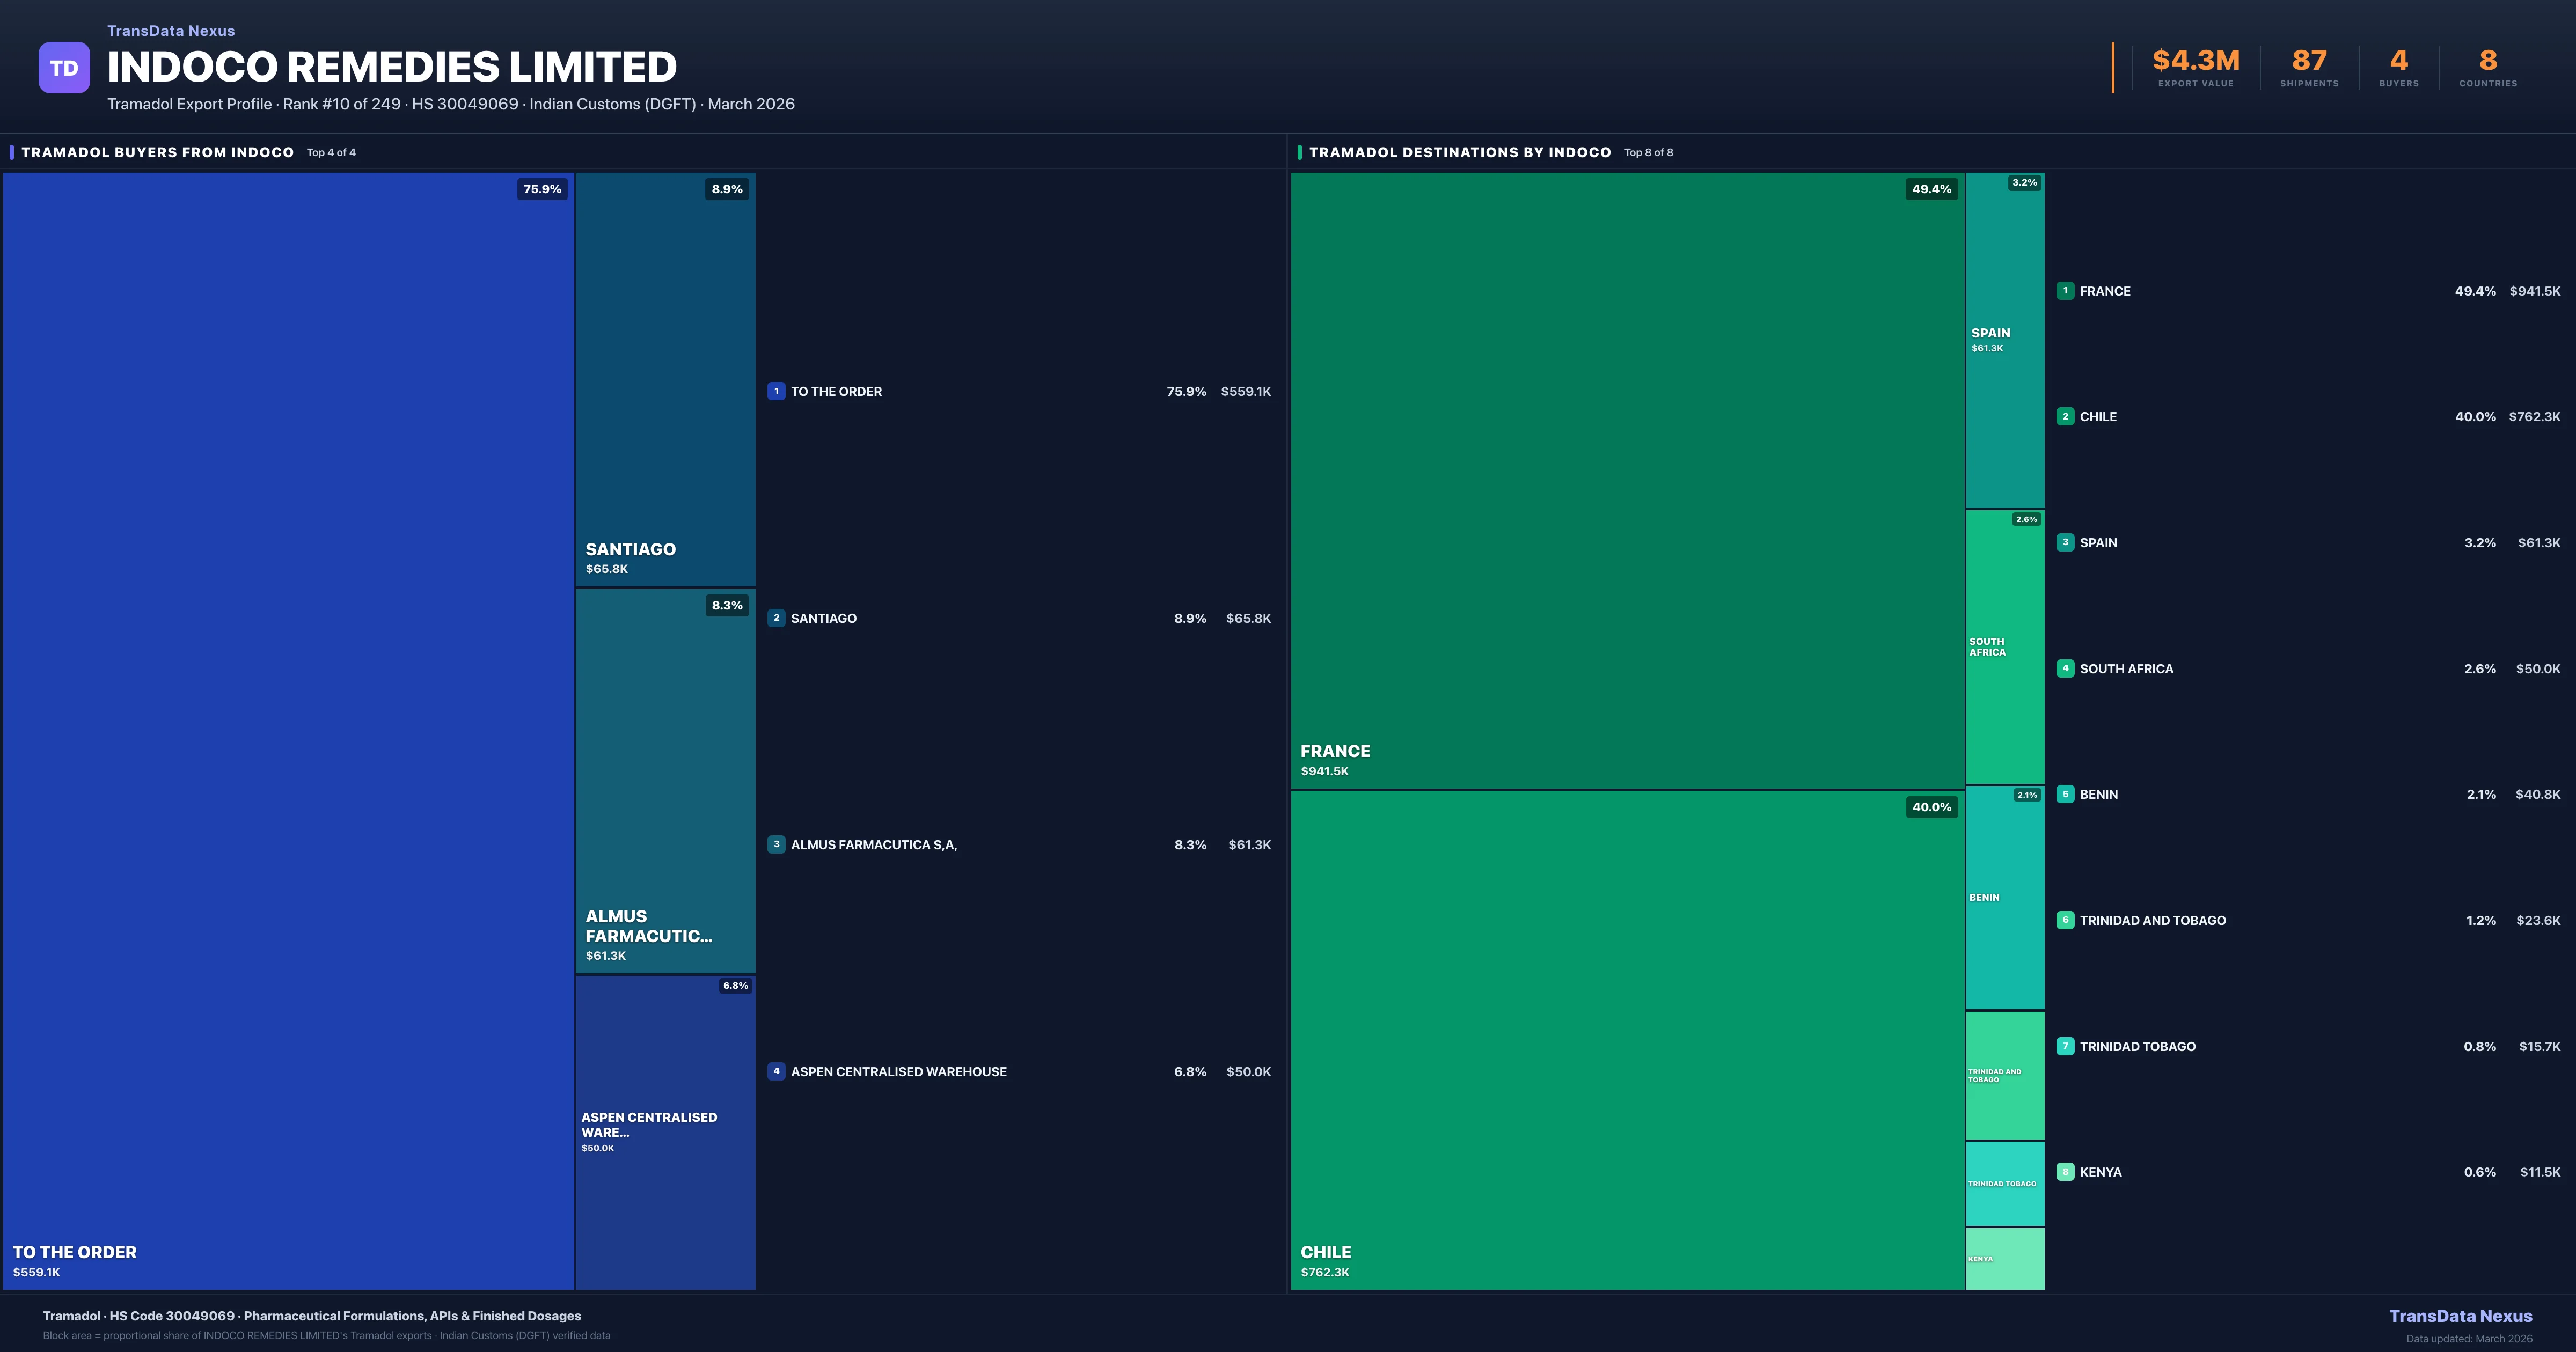Click the Tramadol Buyers From Indoco heading
Viewport: 2576px width, 1352px height.
point(157,152)
